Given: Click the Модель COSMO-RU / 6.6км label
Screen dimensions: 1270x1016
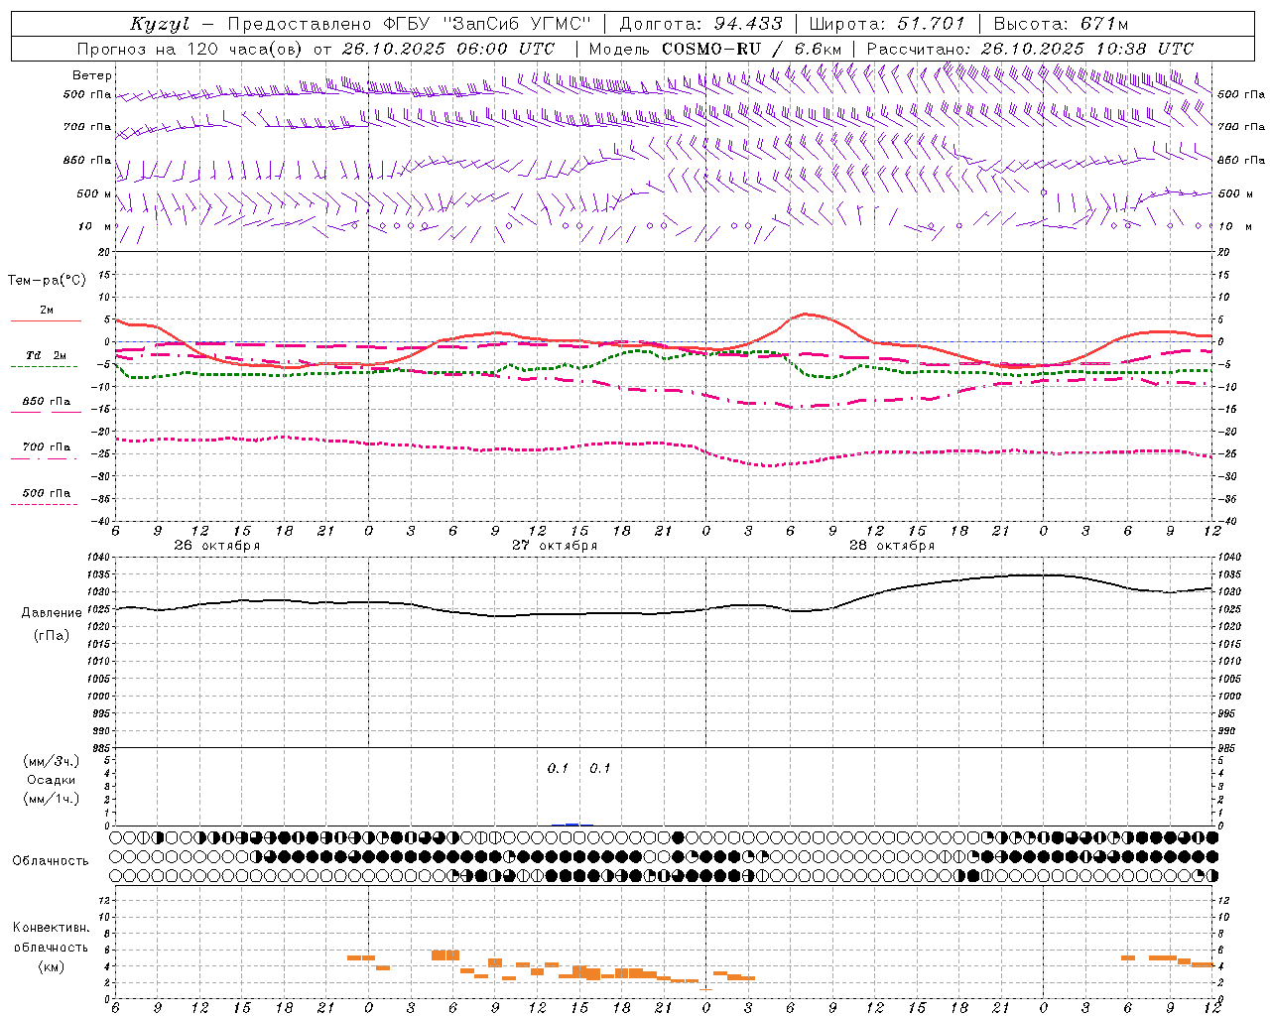Looking at the screenshot, I should point(715,49).
